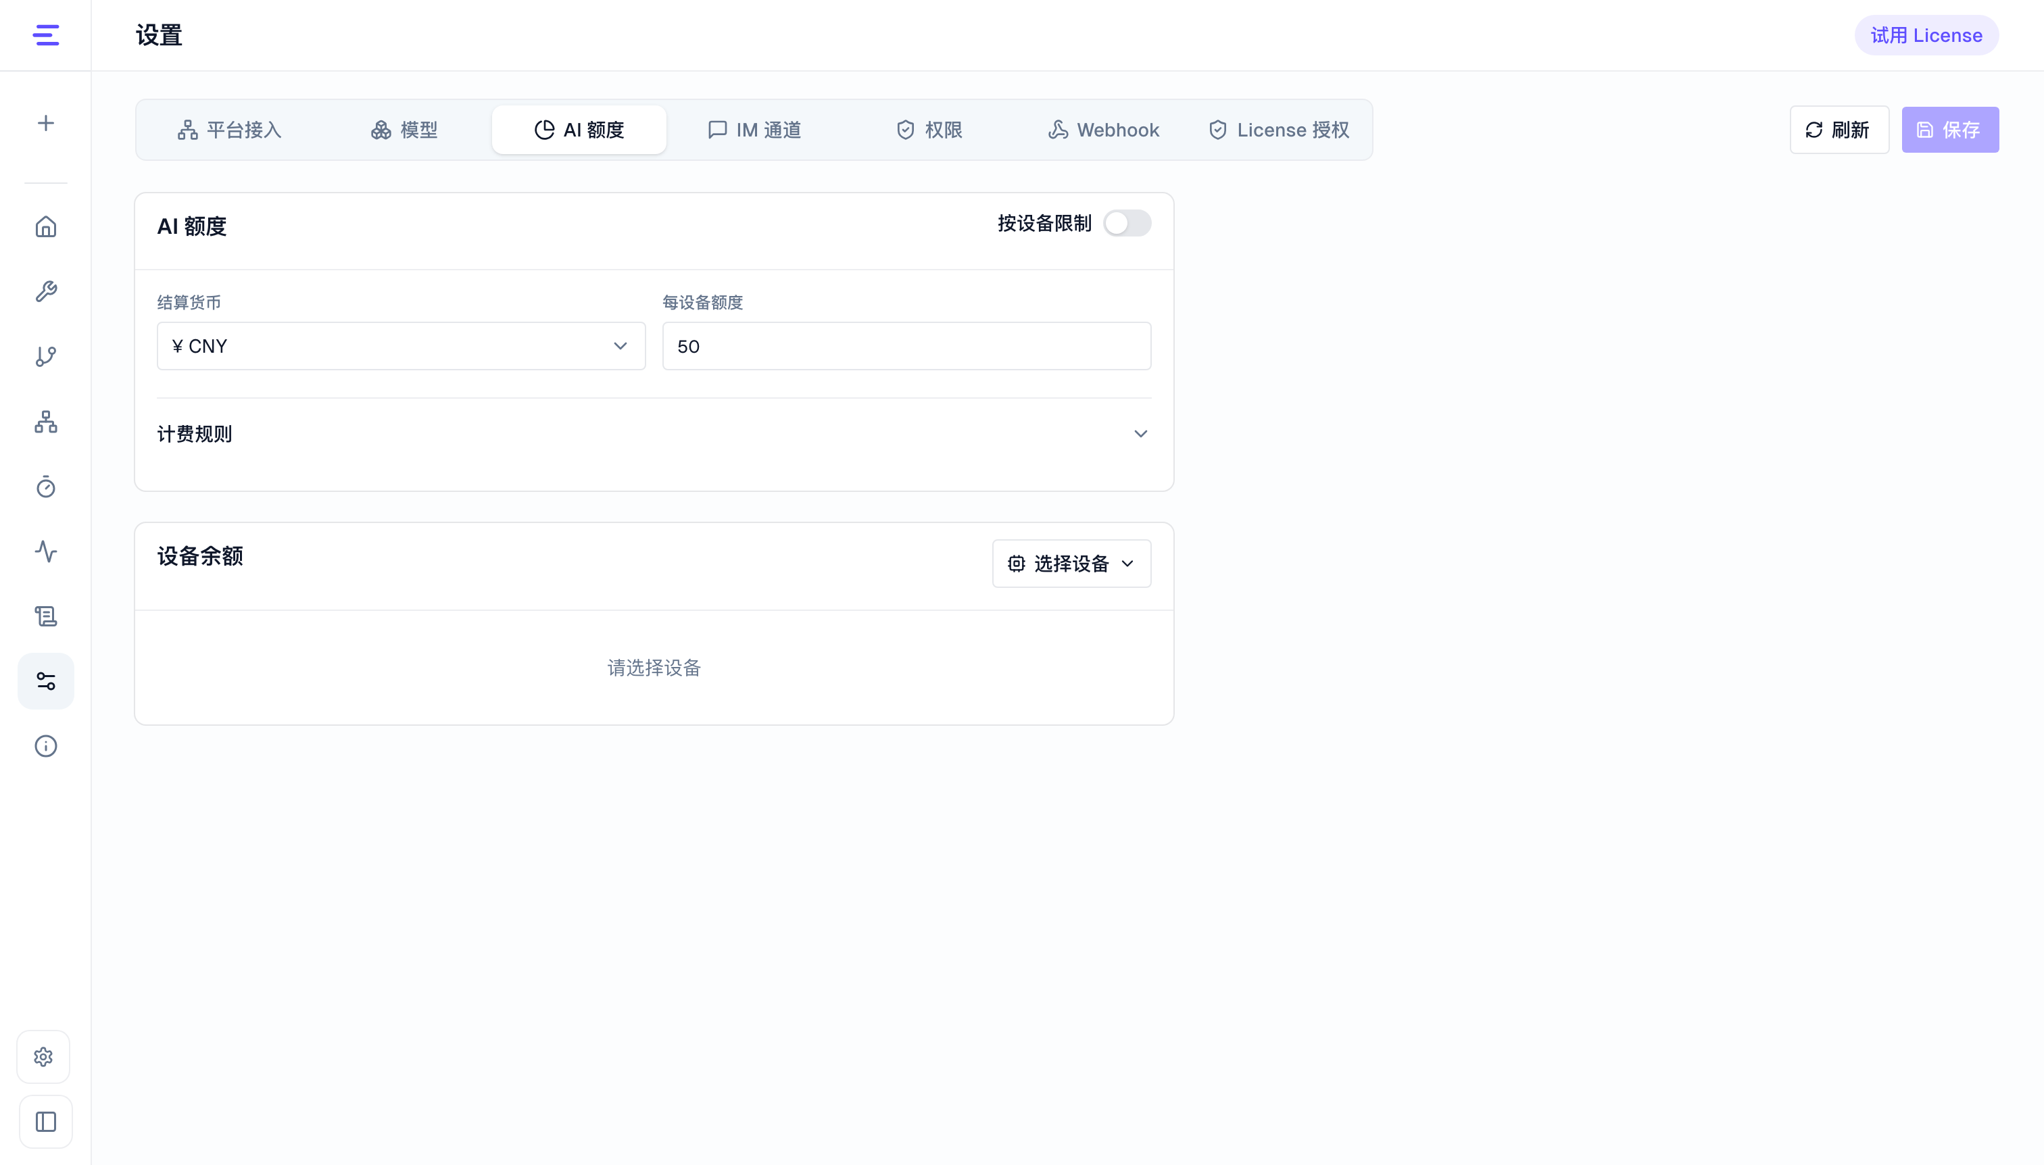Open the timer icon in sidebar

tap(45, 487)
